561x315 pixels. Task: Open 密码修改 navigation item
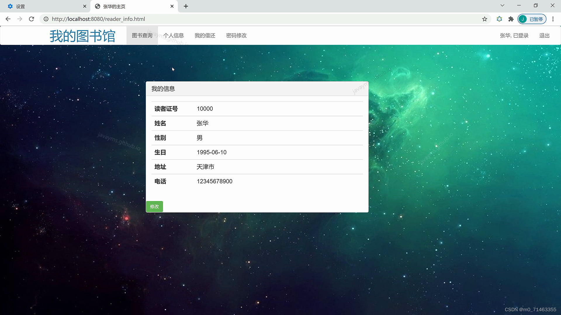pyautogui.click(x=236, y=35)
